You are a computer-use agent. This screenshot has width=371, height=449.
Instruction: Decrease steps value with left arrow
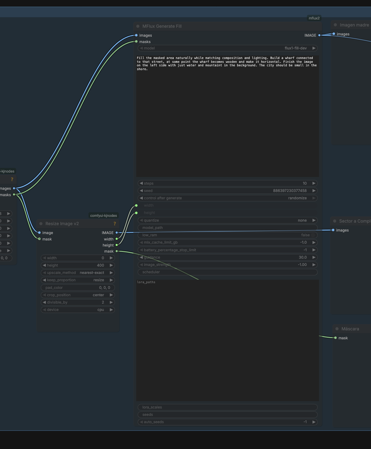click(141, 183)
